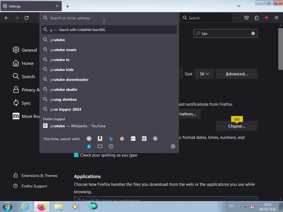Screen dimensions: 283x212
Task: Click the Find in Settings field
Action: [x=226, y=33]
